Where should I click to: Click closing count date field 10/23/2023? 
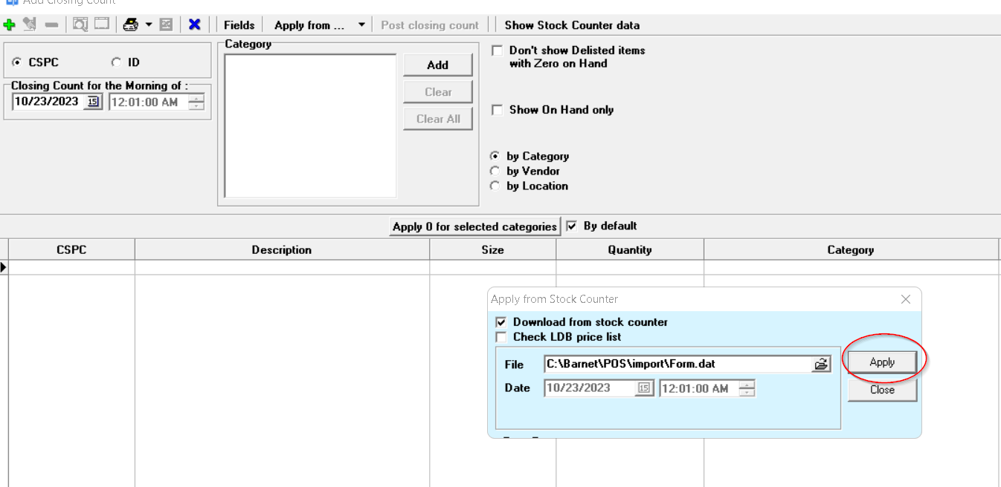48,102
